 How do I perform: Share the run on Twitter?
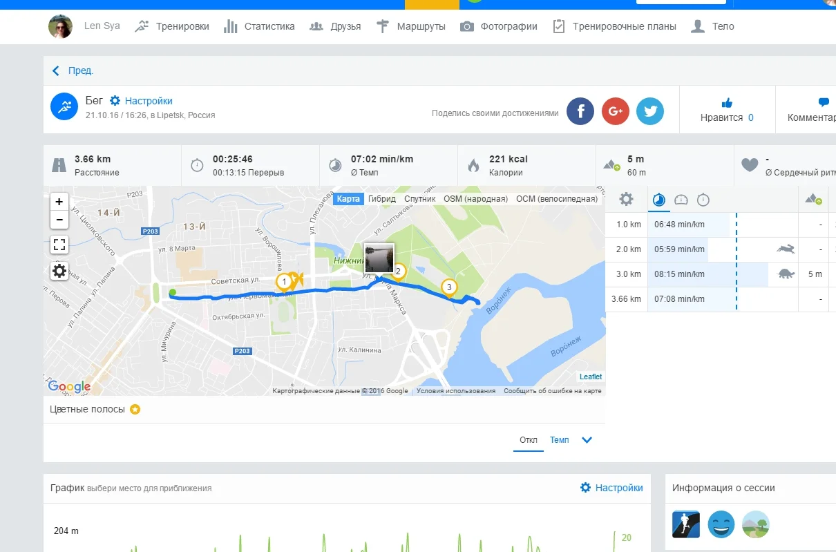coord(649,111)
